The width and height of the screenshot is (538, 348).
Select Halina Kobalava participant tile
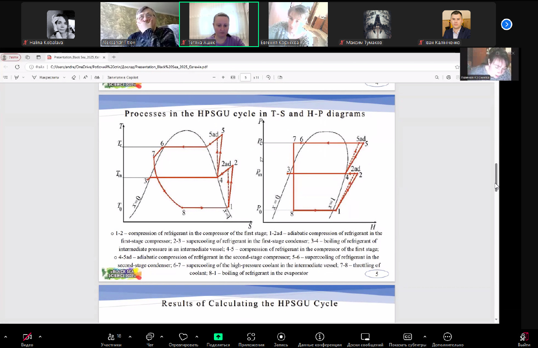click(x=61, y=24)
